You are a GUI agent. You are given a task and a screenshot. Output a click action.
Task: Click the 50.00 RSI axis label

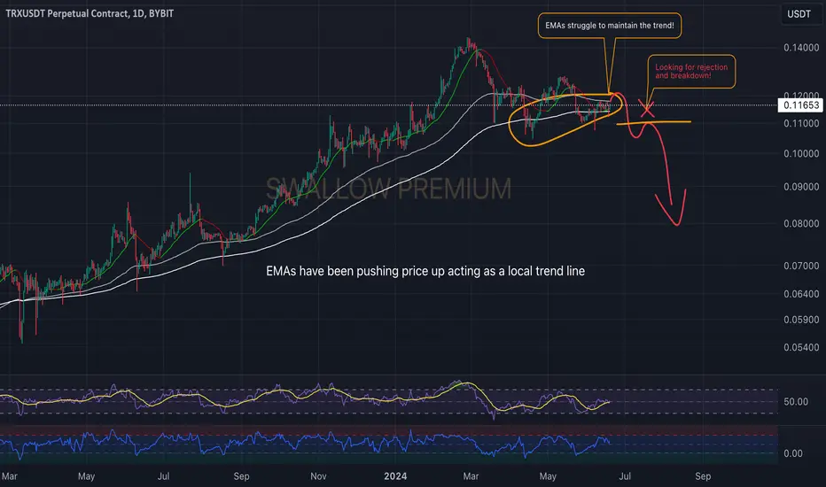[x=796, y=402]
